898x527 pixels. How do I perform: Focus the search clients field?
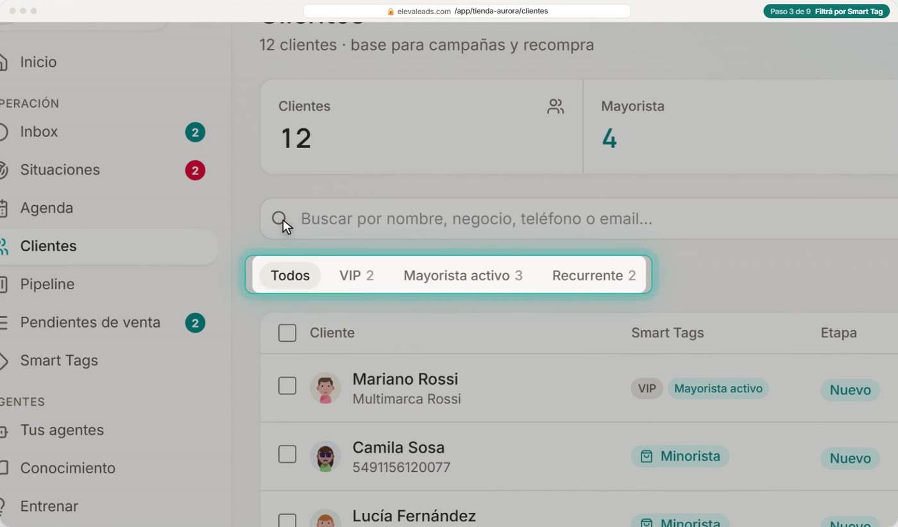579,219
